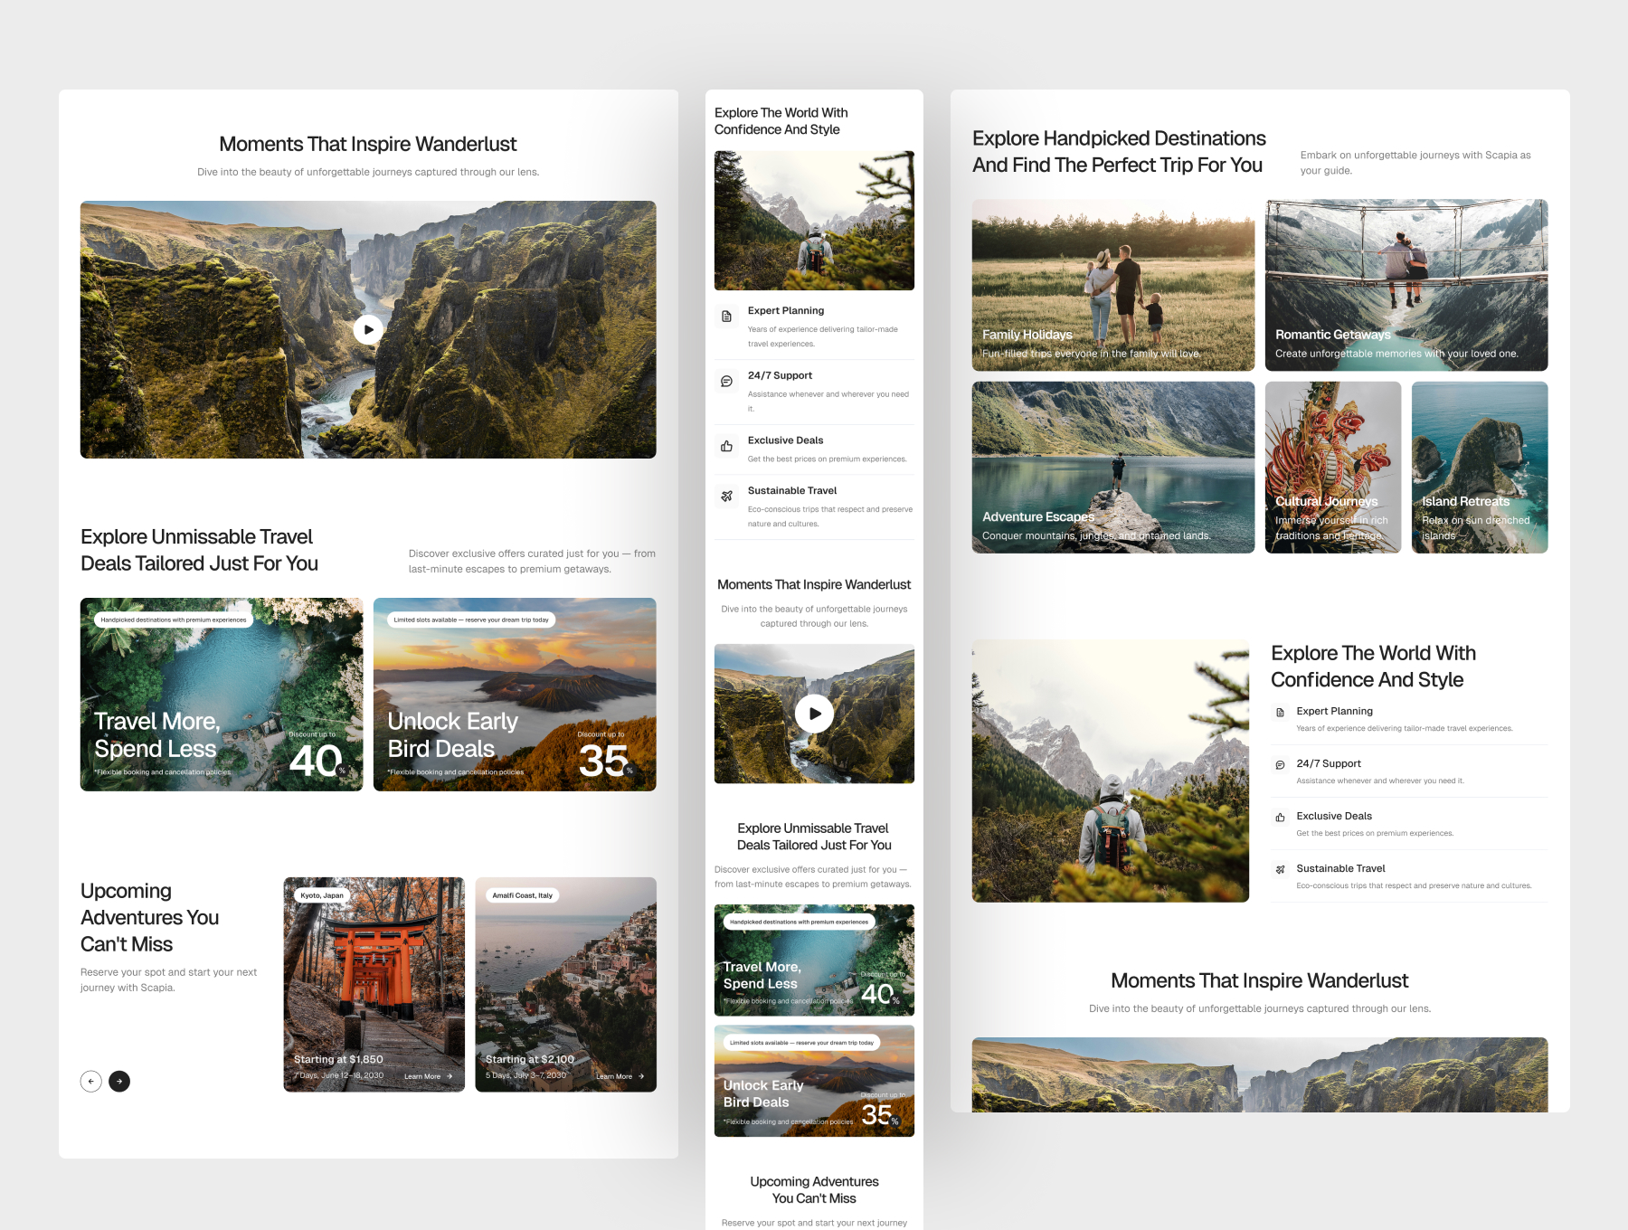Click the dark next arrow under Upcoming Adventures
Screen dimensions: 1628x1230
(x=119, y=1081)
